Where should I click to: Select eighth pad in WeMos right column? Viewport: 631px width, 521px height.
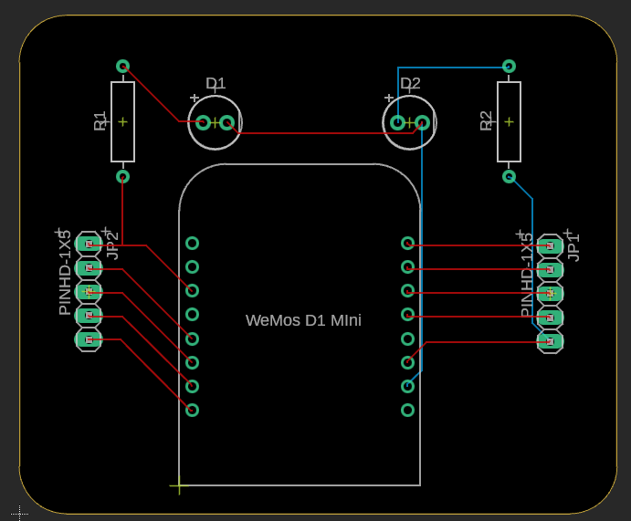407,410
